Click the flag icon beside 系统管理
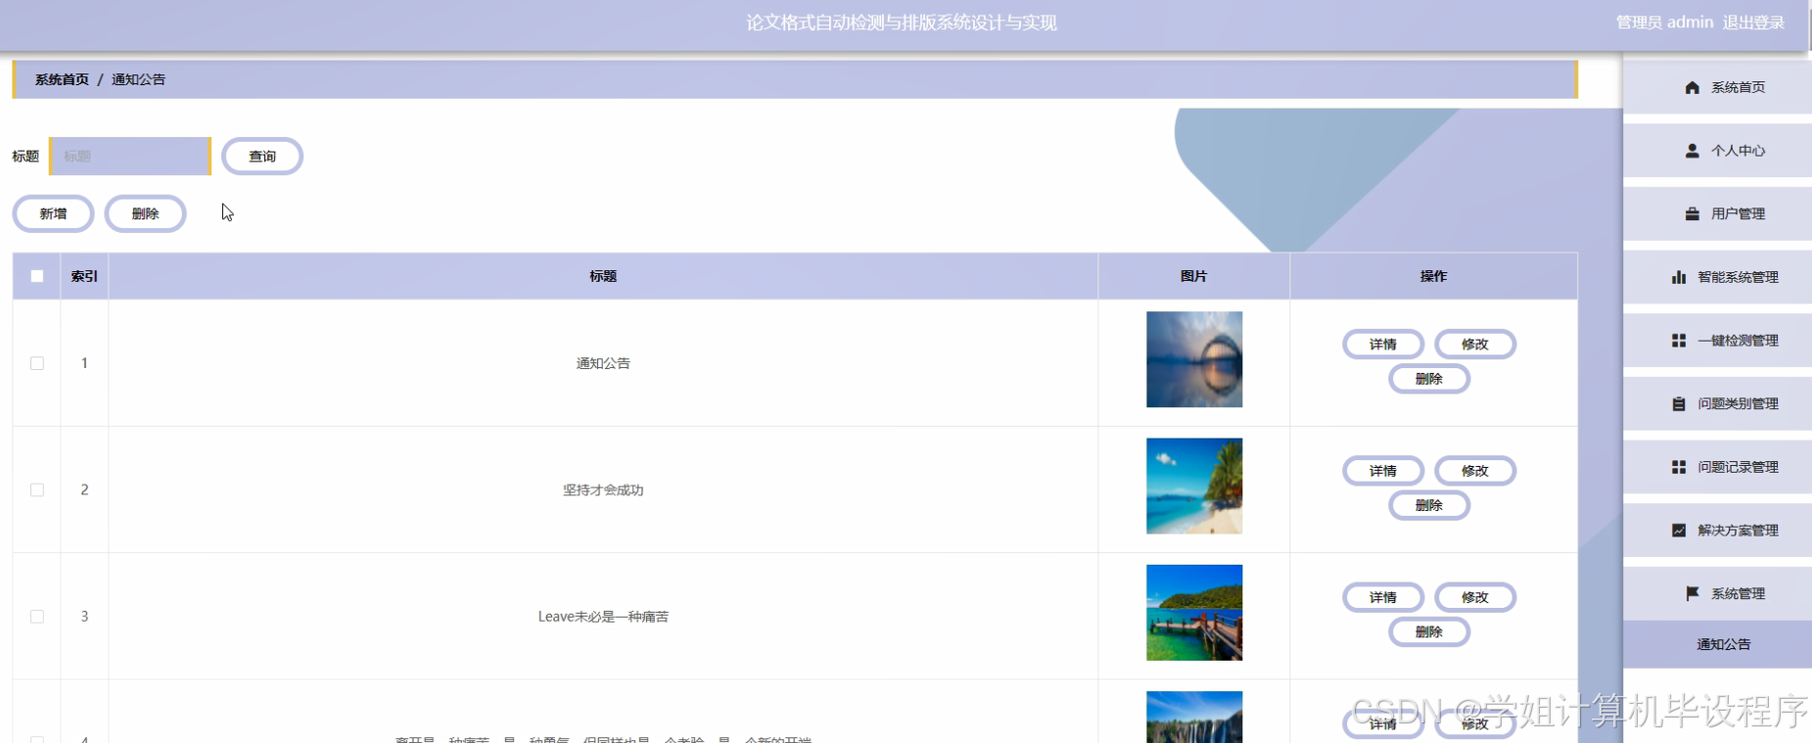Viewport: 1812px width, 743px height. 1692,593
